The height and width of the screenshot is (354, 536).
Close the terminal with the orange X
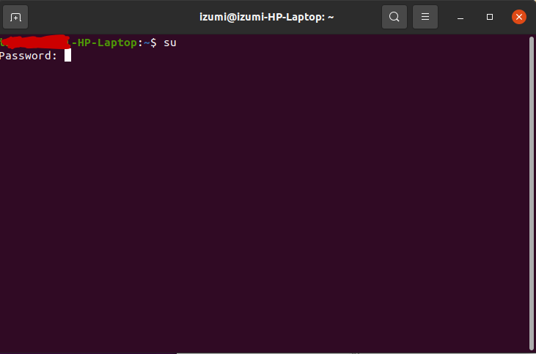(518, 17)
